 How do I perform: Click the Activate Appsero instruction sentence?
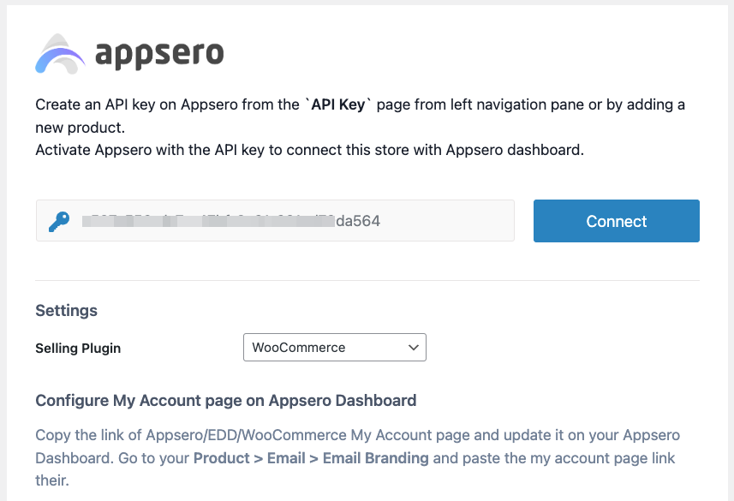tap(310, 150)
